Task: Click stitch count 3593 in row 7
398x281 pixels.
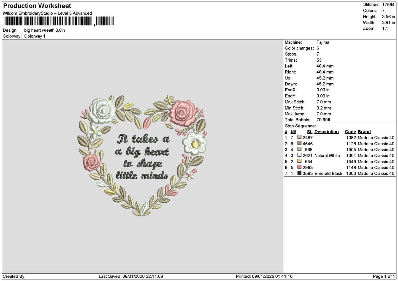Action: click(308, 173)
